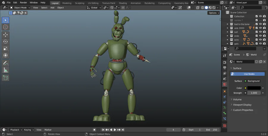This screenshot has height=136, width=268.
Task: Uncheck the endo collection checkbox
Action: pyautogui.click(x=257, y=36)
